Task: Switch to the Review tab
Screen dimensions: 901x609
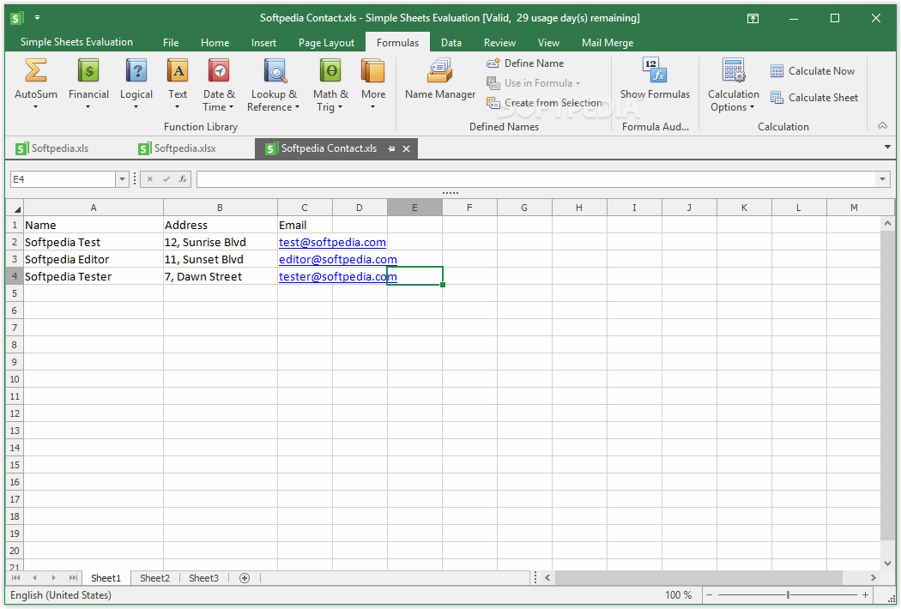Action: 499,43
